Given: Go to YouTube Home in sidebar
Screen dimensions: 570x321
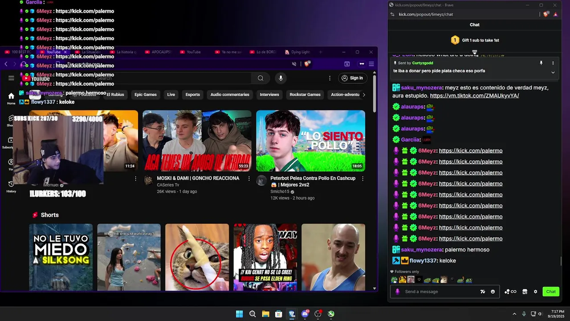Looking at the screenshot, I should tap(11, 99).
